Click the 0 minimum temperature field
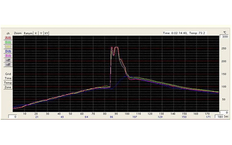232x145 pixels. click(224, 112)
